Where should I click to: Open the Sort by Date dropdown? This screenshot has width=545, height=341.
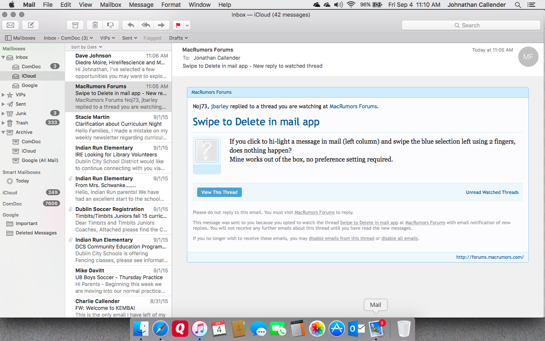(x=86, y=47)
